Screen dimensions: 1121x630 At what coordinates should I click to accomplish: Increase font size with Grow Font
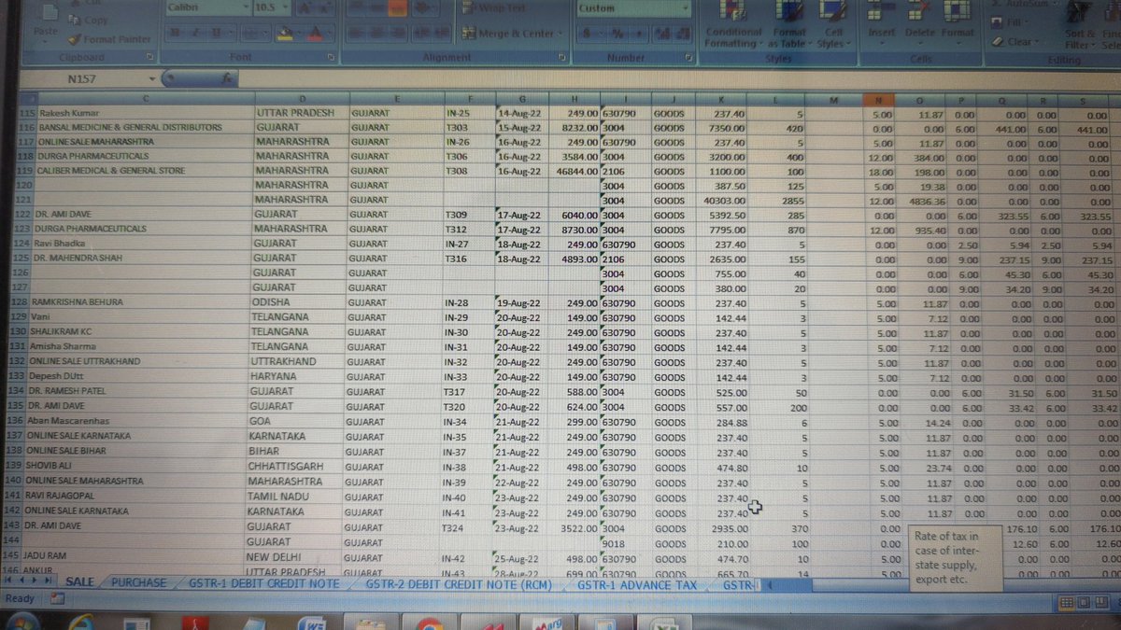click(x=304, y=8)
